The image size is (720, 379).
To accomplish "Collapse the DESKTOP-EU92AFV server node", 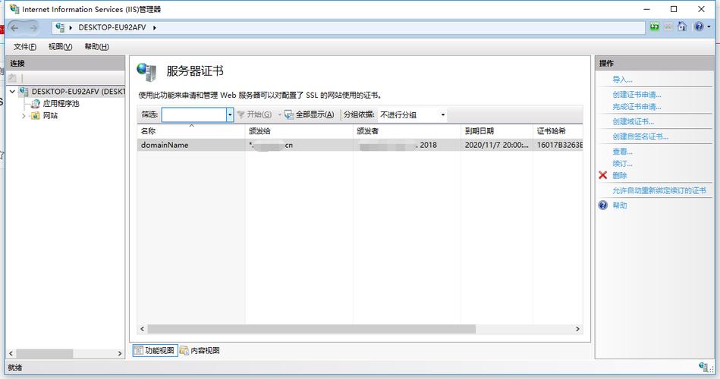I will point(12,91).
